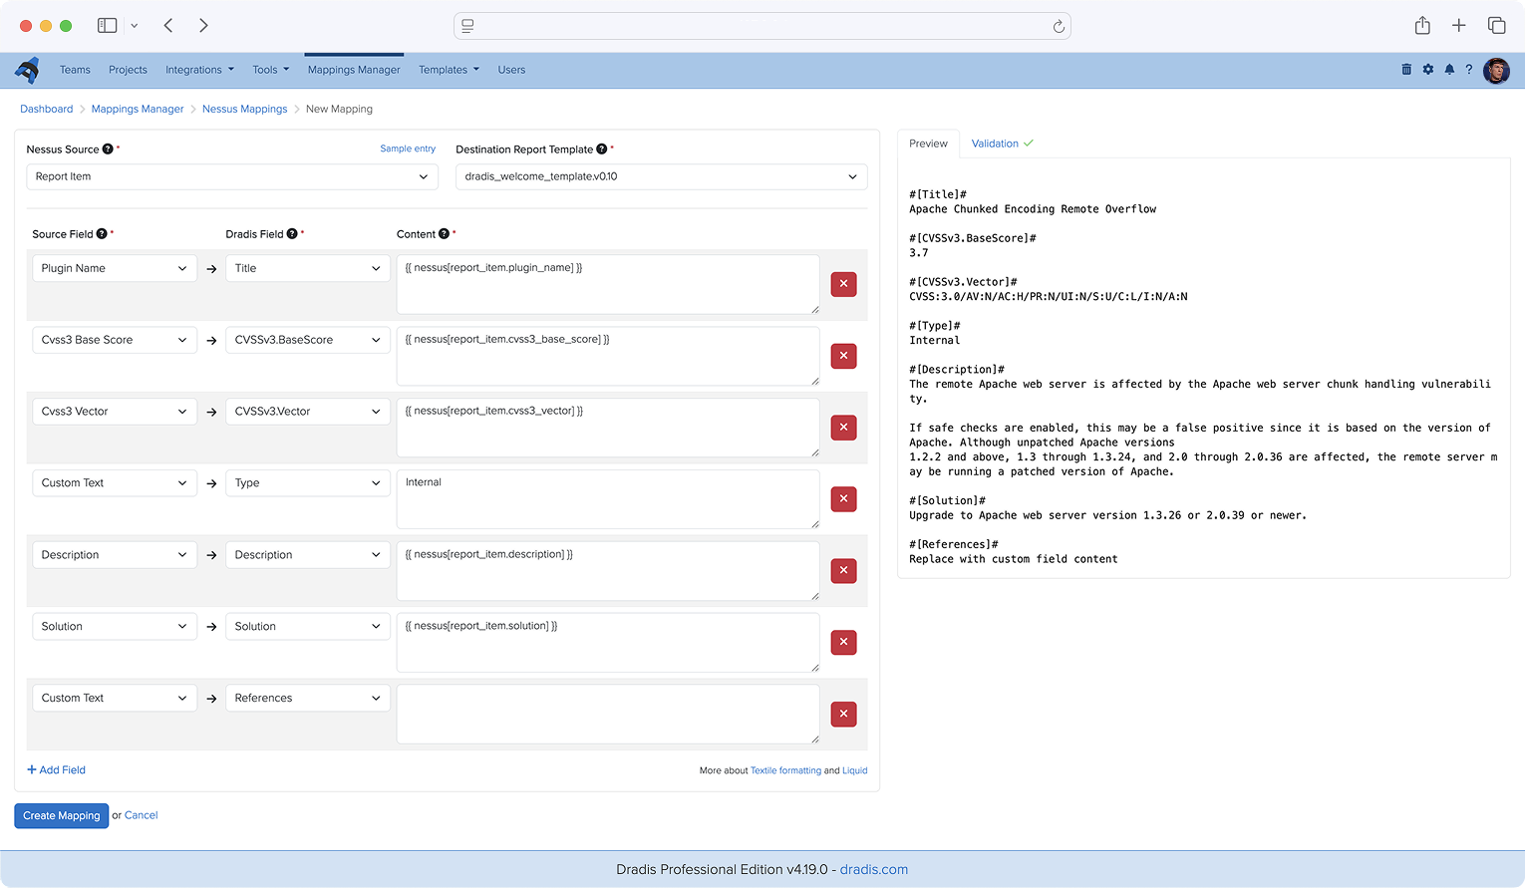Image resolution: width=1525 pixels, height=888 pixels.
Task: Click help icon beside Source Field
Action: pyautogui.click(x=102, y=234)
